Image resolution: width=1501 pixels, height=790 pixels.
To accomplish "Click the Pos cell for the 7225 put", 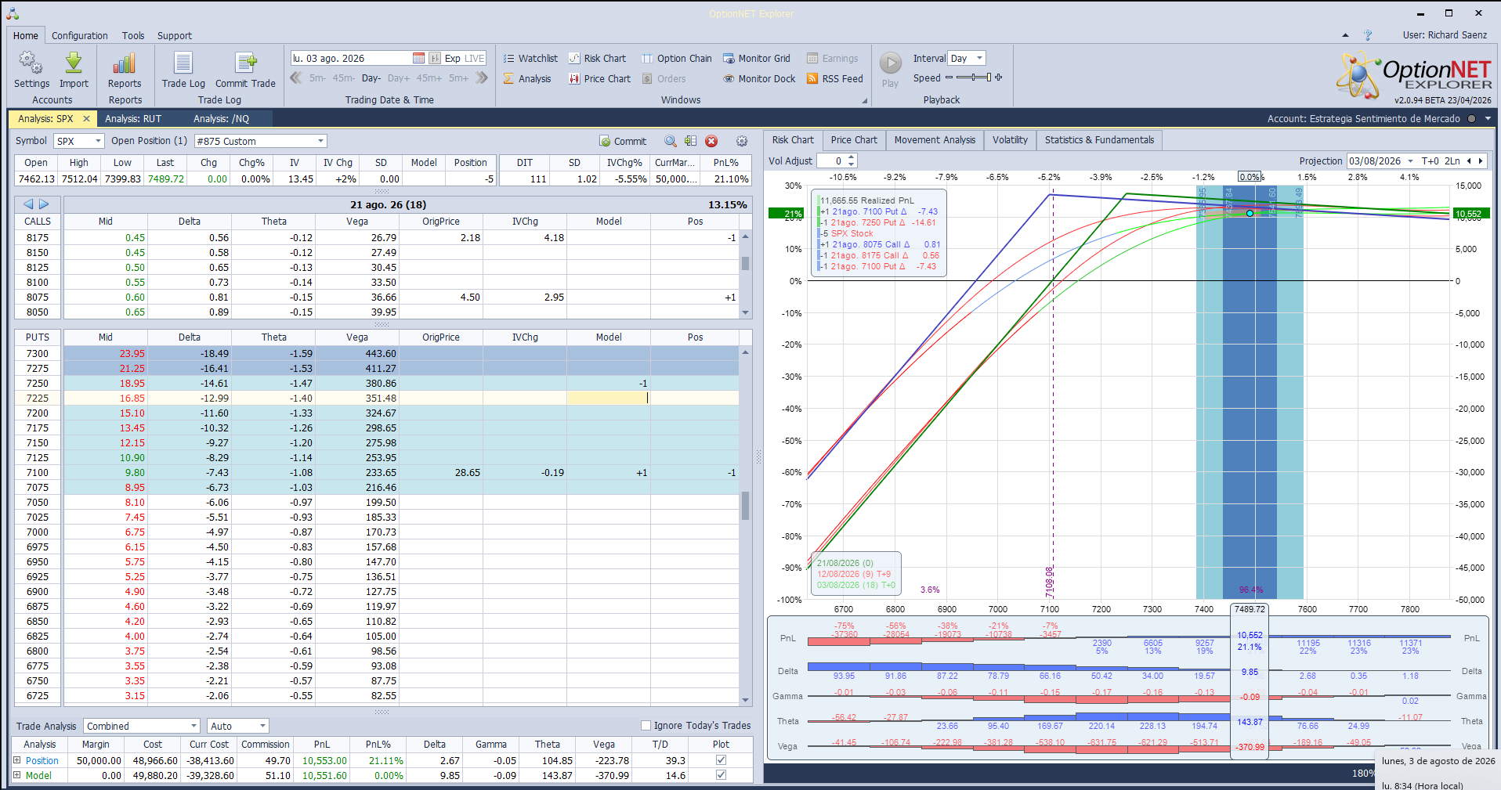I will [695, 398].
